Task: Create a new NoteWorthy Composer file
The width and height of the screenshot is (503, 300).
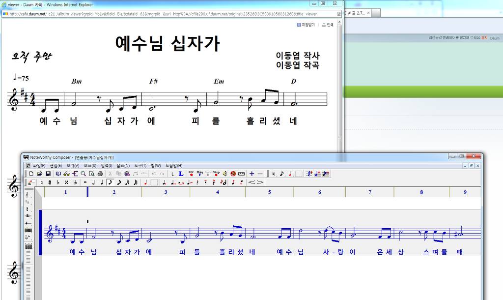Action: 31,174
